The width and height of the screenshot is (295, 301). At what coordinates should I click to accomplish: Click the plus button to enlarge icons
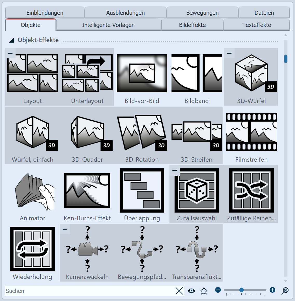click(x=272, y=290)
